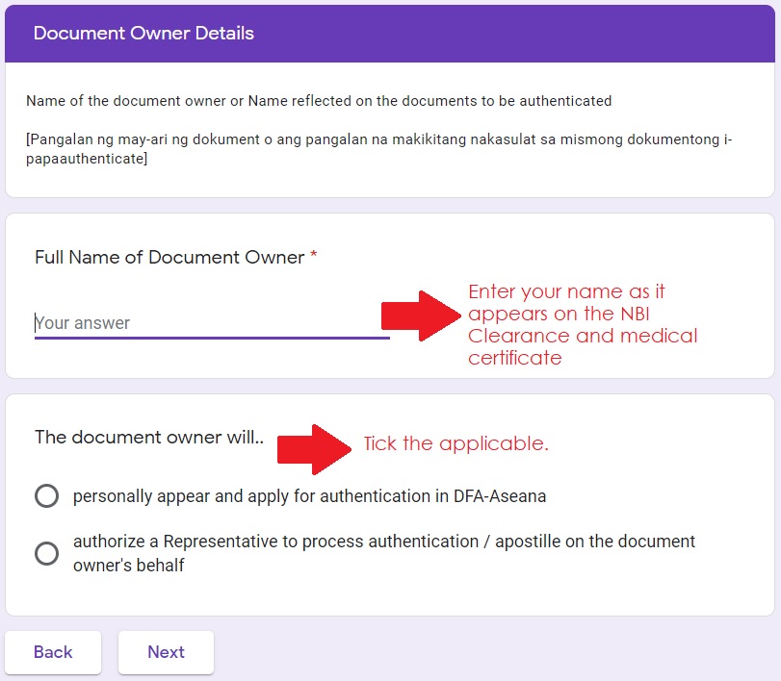This screenshot has width=781, height=681.
Task: Click the red note about NBI Clearance
Action: pyautogui.click(x=582, y=314)
